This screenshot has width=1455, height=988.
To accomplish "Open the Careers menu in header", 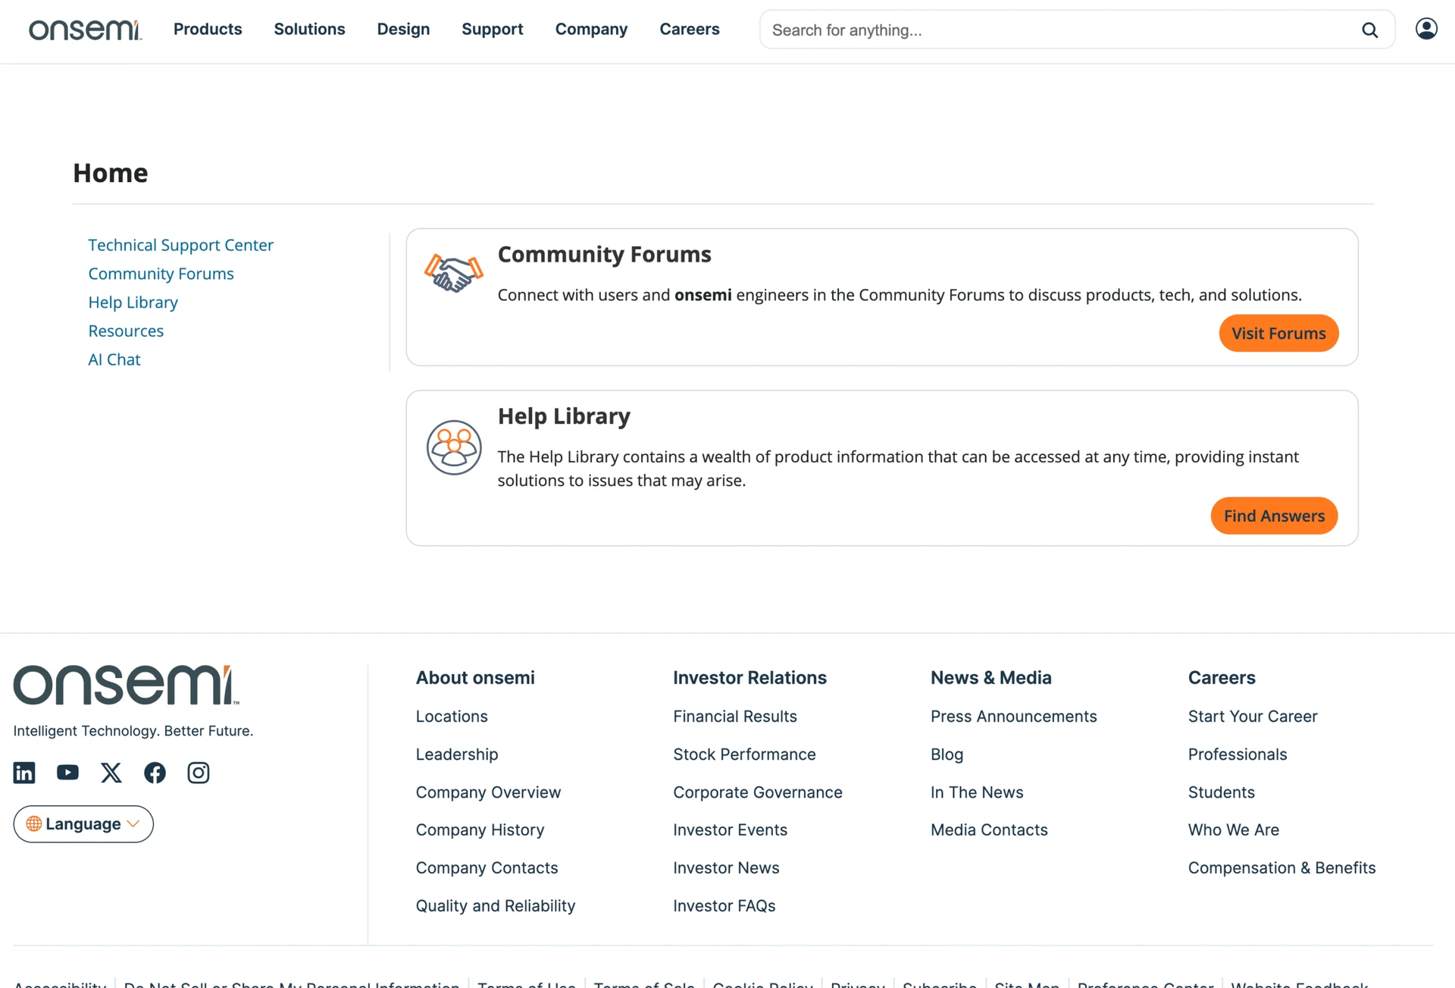I will point(690,29).
